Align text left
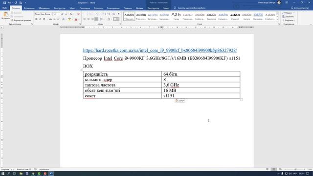 pyautogui.click(x=85, y=19)
